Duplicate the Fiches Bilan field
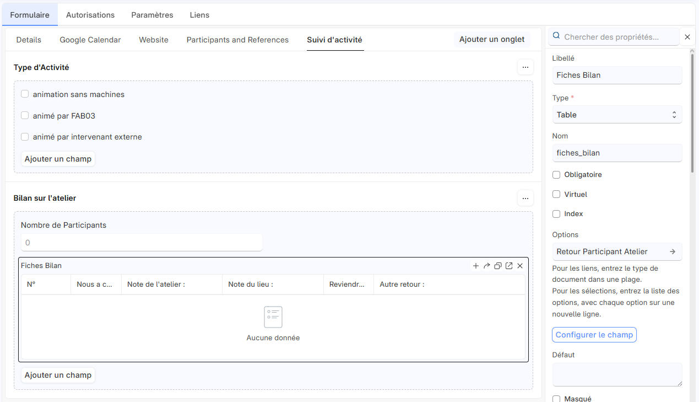This screenshot has width=699, height=402. tap(498, 266)
